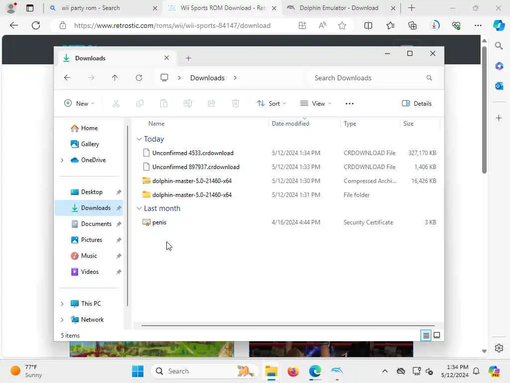
Task: Open Edge sidebar settings gear
Action: [x=499, y=348]
